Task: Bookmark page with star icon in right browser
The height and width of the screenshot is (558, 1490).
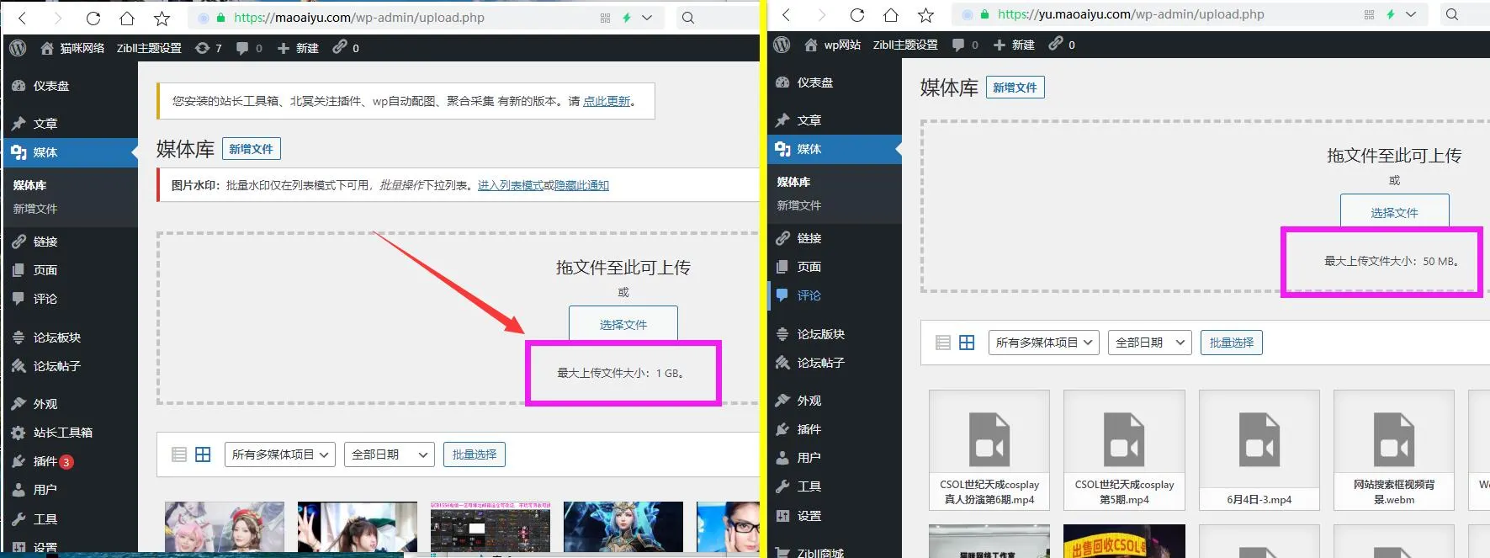Action: [925, 14]
